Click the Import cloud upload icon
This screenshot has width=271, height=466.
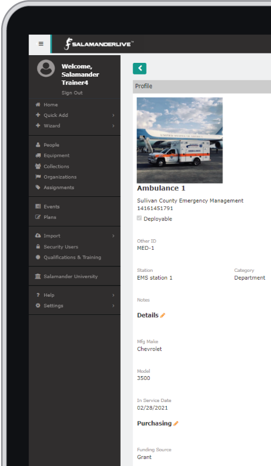tap(37, 235)
